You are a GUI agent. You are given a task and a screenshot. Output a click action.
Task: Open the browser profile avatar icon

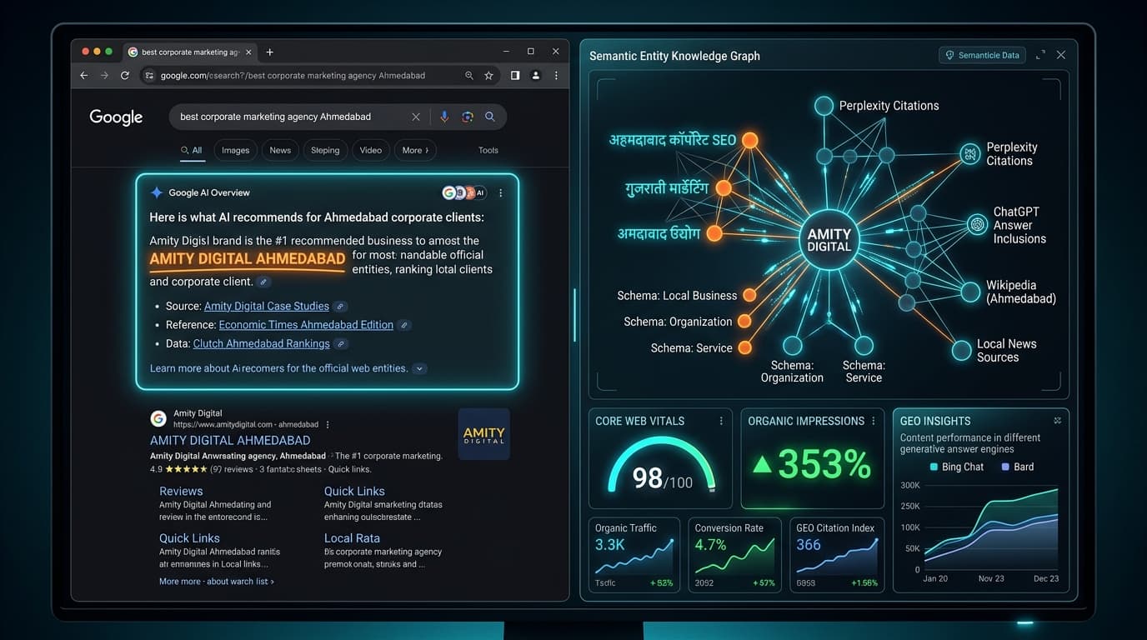tap(536, 75)
